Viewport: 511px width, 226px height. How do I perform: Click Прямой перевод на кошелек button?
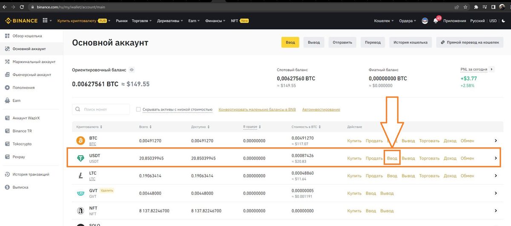[x=470, y=42]
